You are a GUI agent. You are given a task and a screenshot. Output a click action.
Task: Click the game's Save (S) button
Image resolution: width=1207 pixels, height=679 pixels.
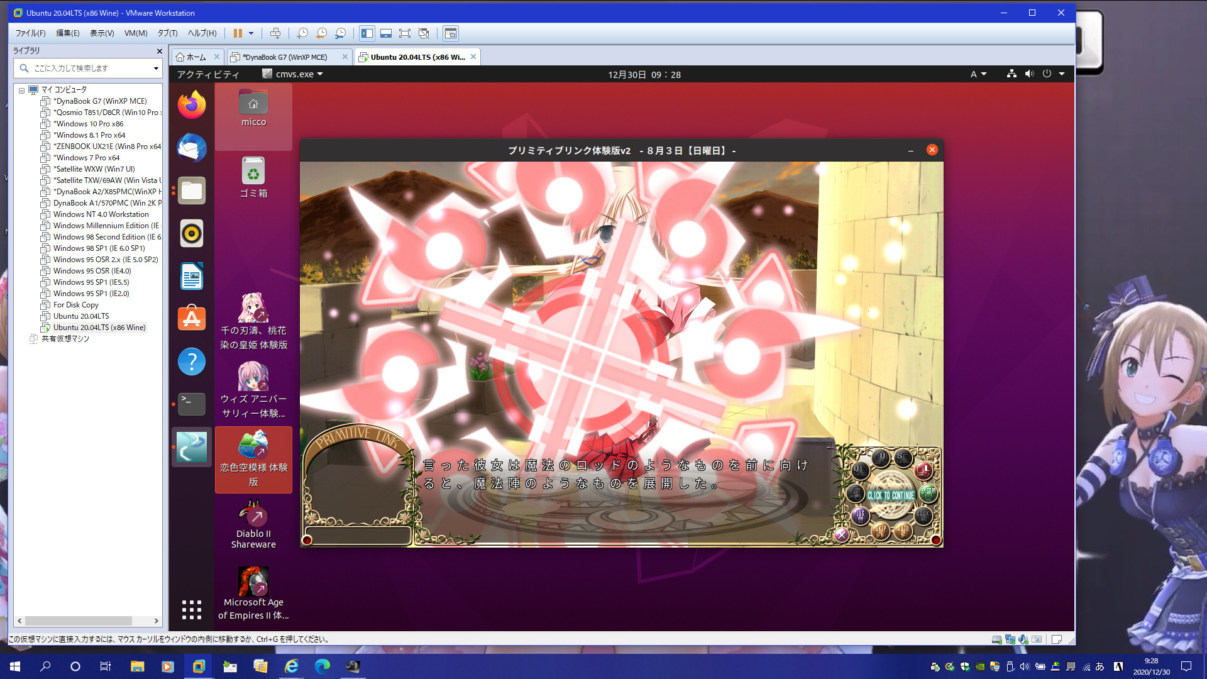click(903, 458)
